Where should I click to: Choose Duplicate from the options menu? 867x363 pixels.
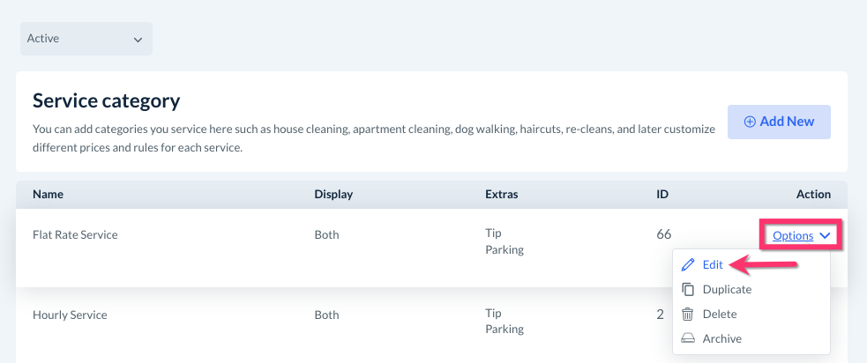coord(727,289)
